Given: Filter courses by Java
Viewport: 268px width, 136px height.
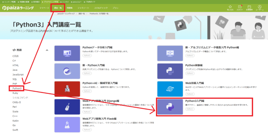Looking at the screenshot, I should 15,70.
